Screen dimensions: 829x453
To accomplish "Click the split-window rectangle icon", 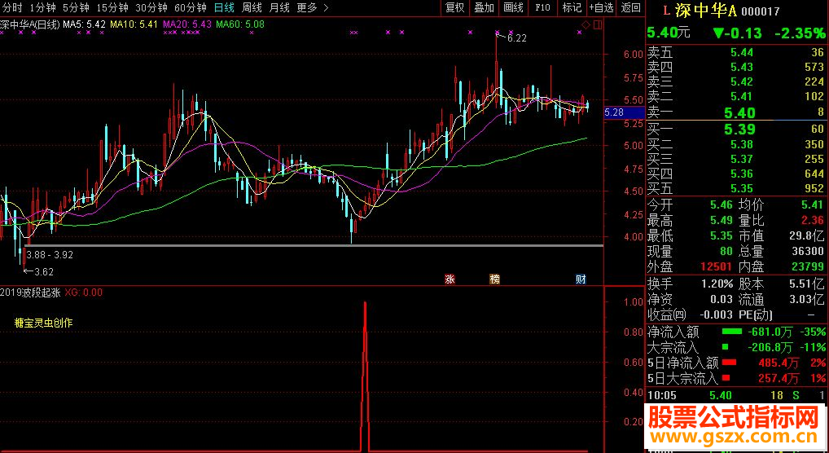I will click(598, 25).
